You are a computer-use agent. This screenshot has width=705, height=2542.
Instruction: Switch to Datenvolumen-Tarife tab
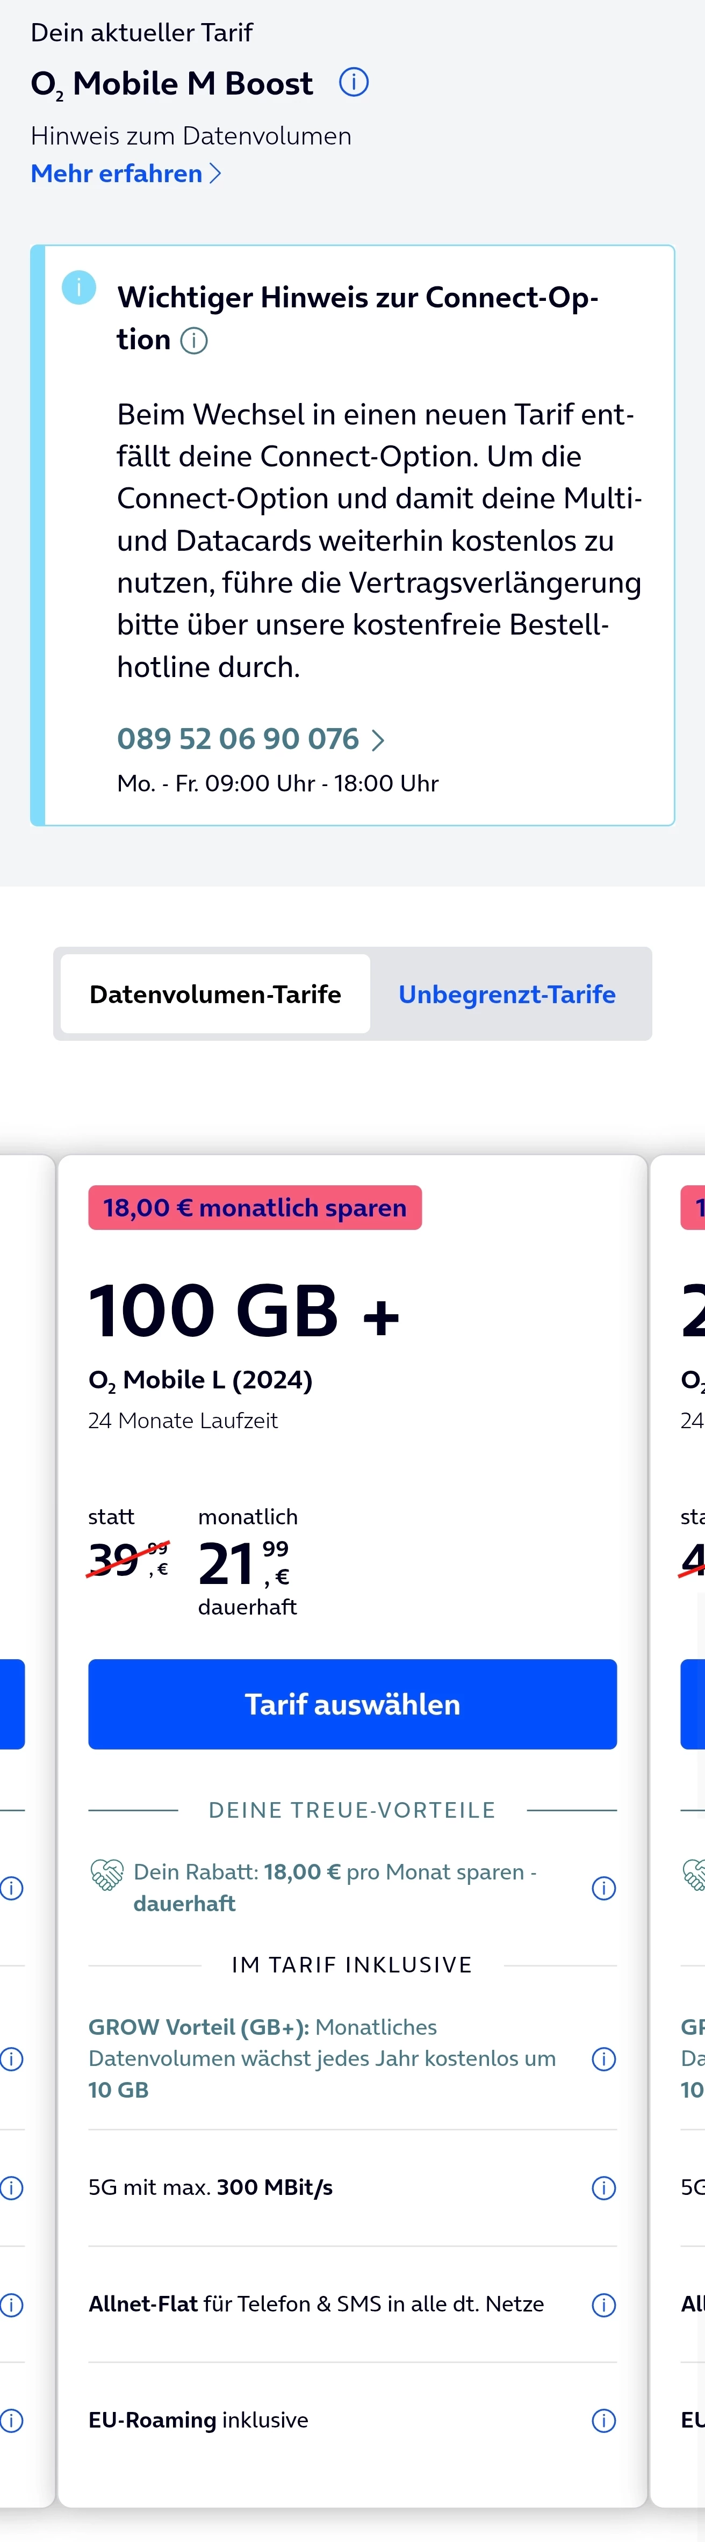215,993
